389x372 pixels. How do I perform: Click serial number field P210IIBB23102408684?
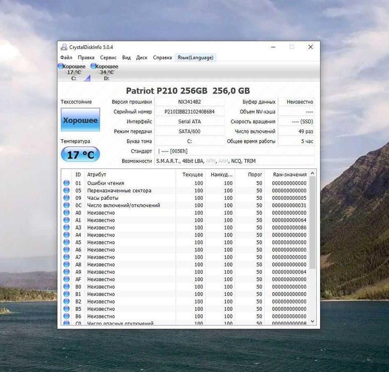point(189,112)
